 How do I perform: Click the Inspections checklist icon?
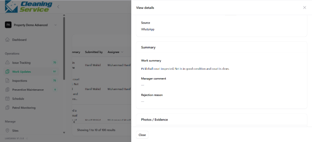[7, 81]
